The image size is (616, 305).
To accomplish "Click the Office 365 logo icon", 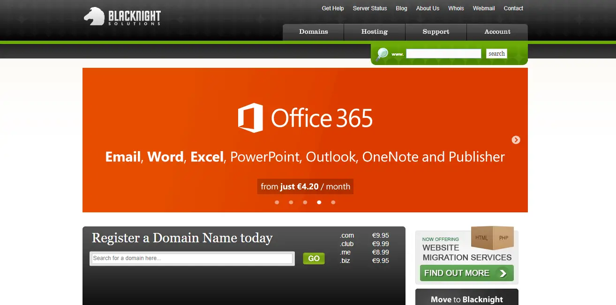I will pyautogui.click(x=250, y=118).
